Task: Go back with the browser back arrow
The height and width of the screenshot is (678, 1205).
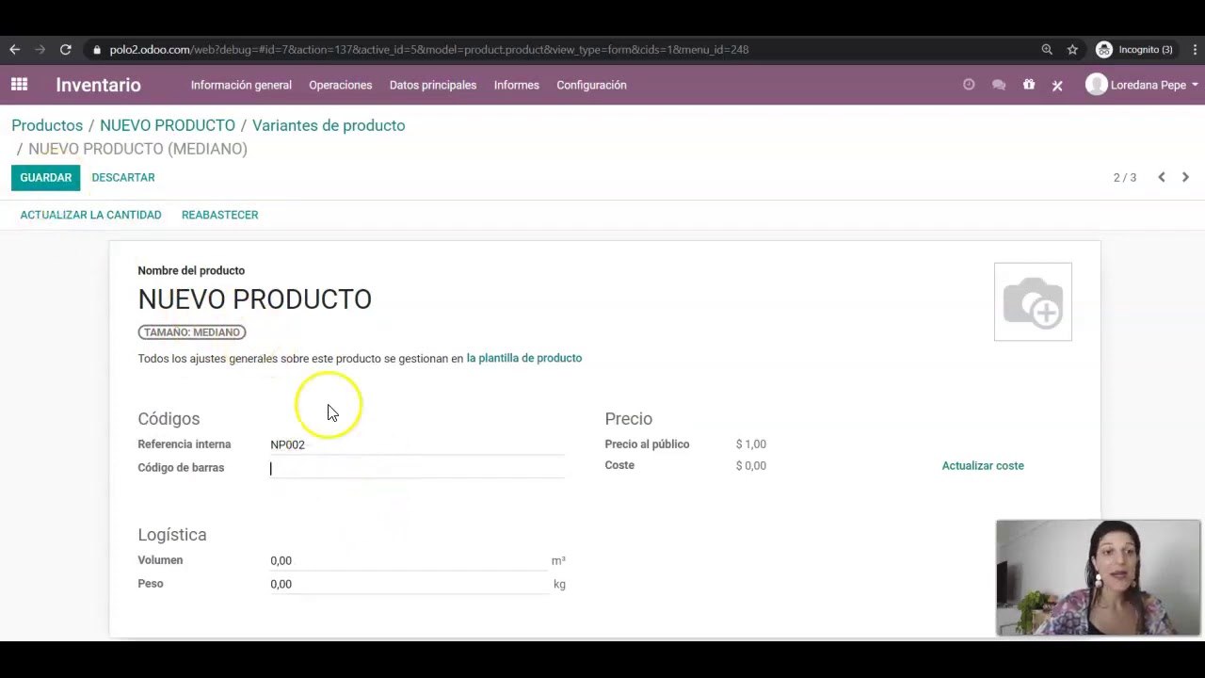Action: [x=15, y=49]
